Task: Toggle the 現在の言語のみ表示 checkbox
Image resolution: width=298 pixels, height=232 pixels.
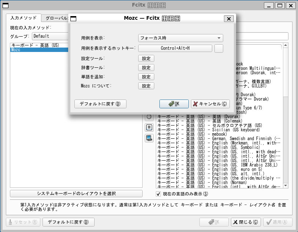Action: tap(158, 194)
